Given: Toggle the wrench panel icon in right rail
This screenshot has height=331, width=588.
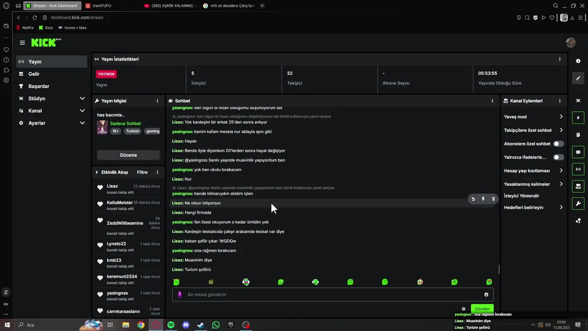Looking at the screenshot, I should [x=578, y=203].
